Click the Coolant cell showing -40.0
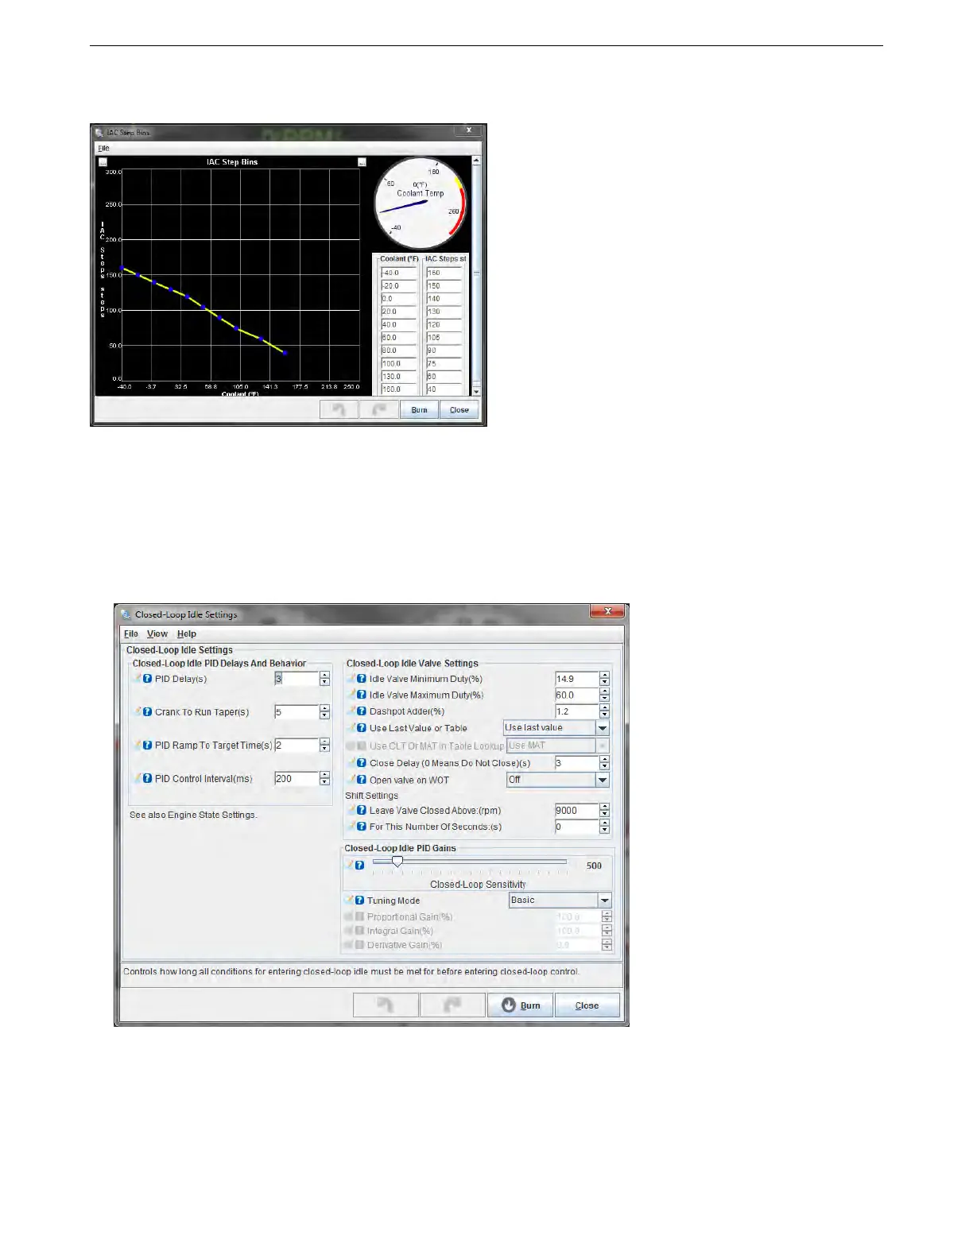 [x=398, y=273]
